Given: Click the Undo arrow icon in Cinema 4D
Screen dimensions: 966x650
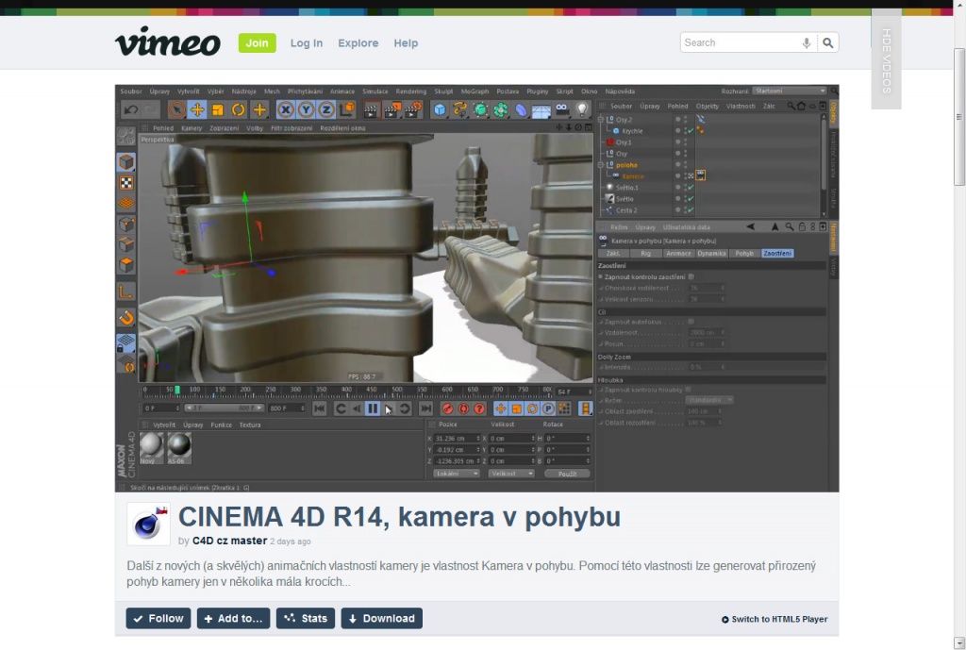Looking at the screenshot, I should click(x=130, y=110).
